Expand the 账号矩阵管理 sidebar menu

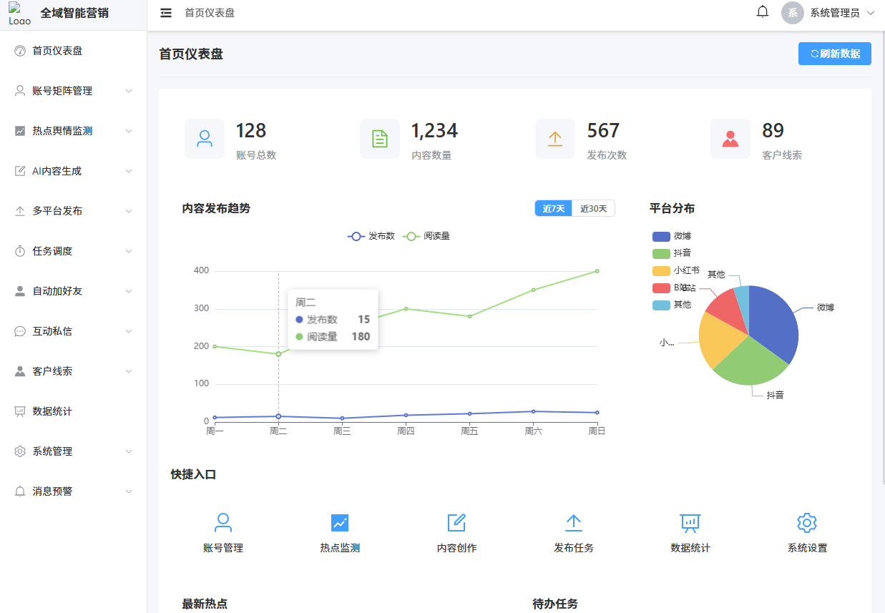pos(74,91)
